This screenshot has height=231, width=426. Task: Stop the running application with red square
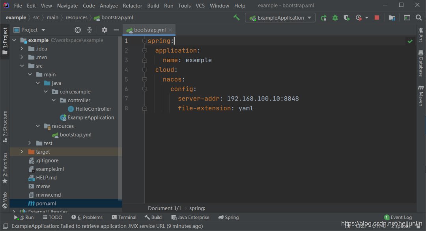(x=377, y=18)
